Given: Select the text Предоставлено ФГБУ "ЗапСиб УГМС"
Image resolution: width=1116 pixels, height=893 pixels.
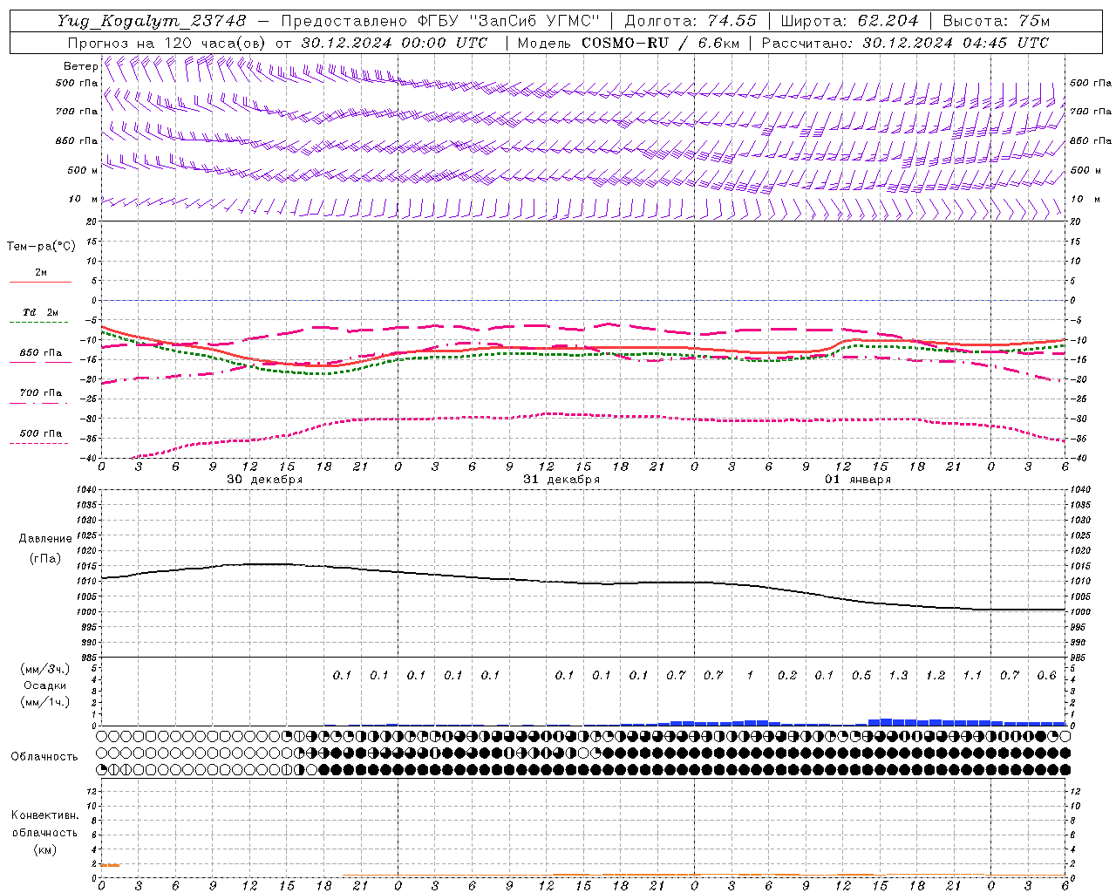Looking at the screenshot, I should (x=440, y=20).
